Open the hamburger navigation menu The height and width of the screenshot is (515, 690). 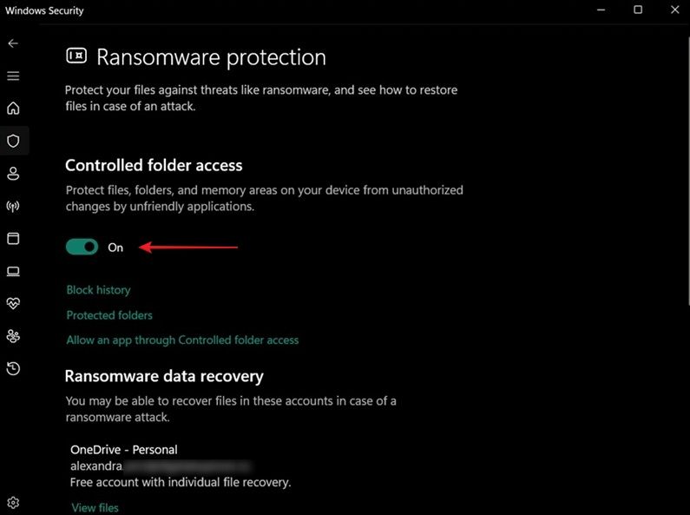[x=13, y=76]
